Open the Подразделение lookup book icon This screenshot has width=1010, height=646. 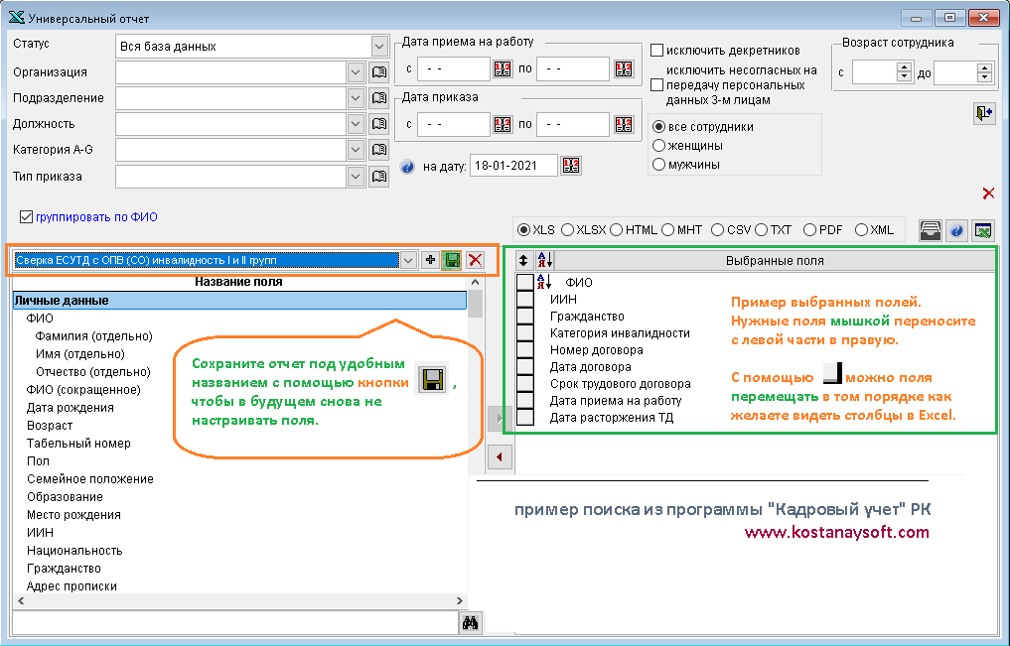coord(379,98)
